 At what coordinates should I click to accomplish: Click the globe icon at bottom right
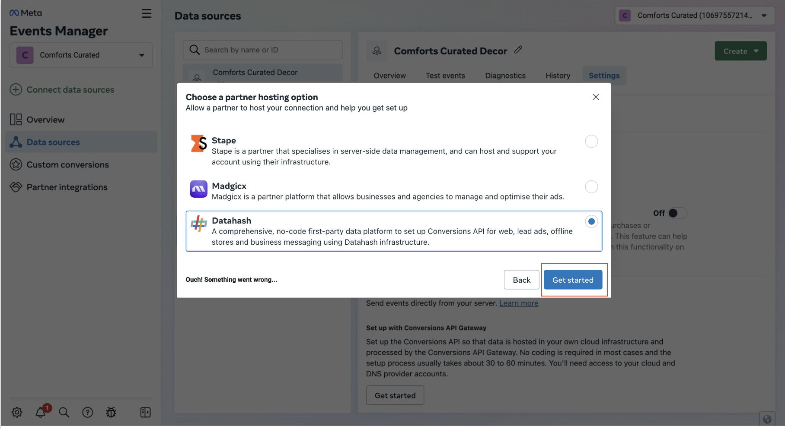767,419
